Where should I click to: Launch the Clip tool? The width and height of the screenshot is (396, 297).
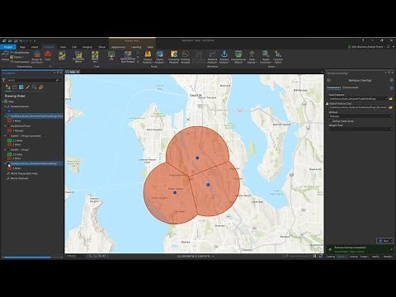coord(111,56)
